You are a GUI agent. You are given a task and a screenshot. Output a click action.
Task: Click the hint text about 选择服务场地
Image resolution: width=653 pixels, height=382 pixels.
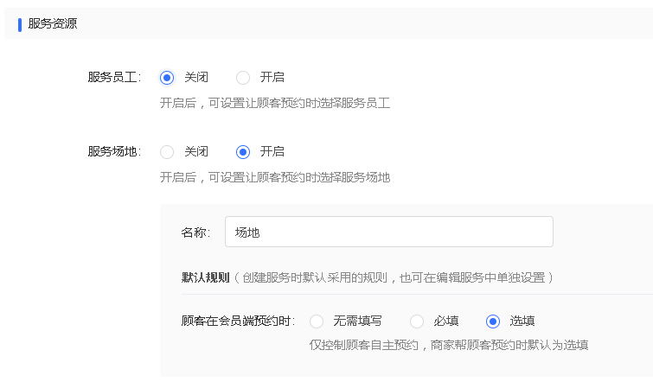pyautogui.click(x=275, y=178)
